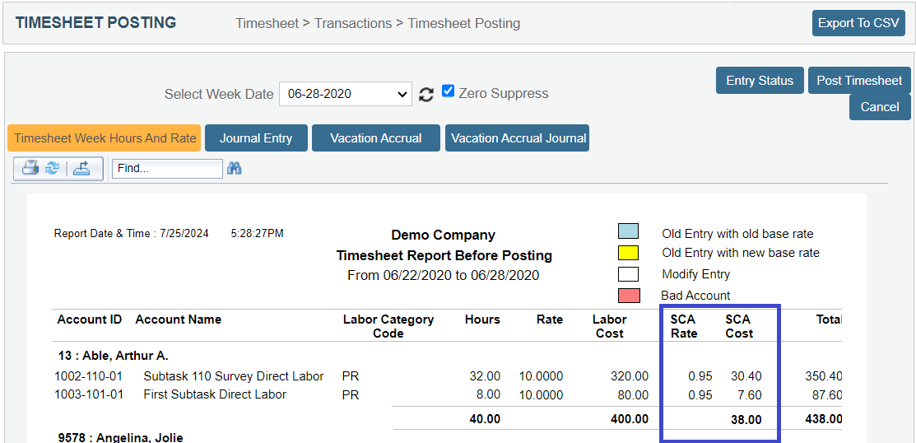Click the yellow new base rate swatch
Viewport: 916px width, 443px height.
click(x=628, y=253)
